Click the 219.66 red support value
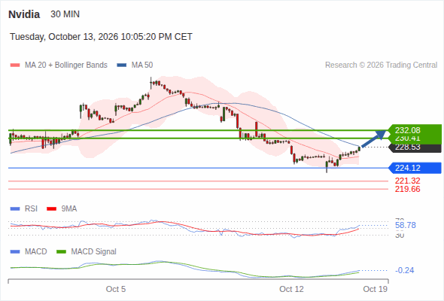 click(x=408, y=189)
